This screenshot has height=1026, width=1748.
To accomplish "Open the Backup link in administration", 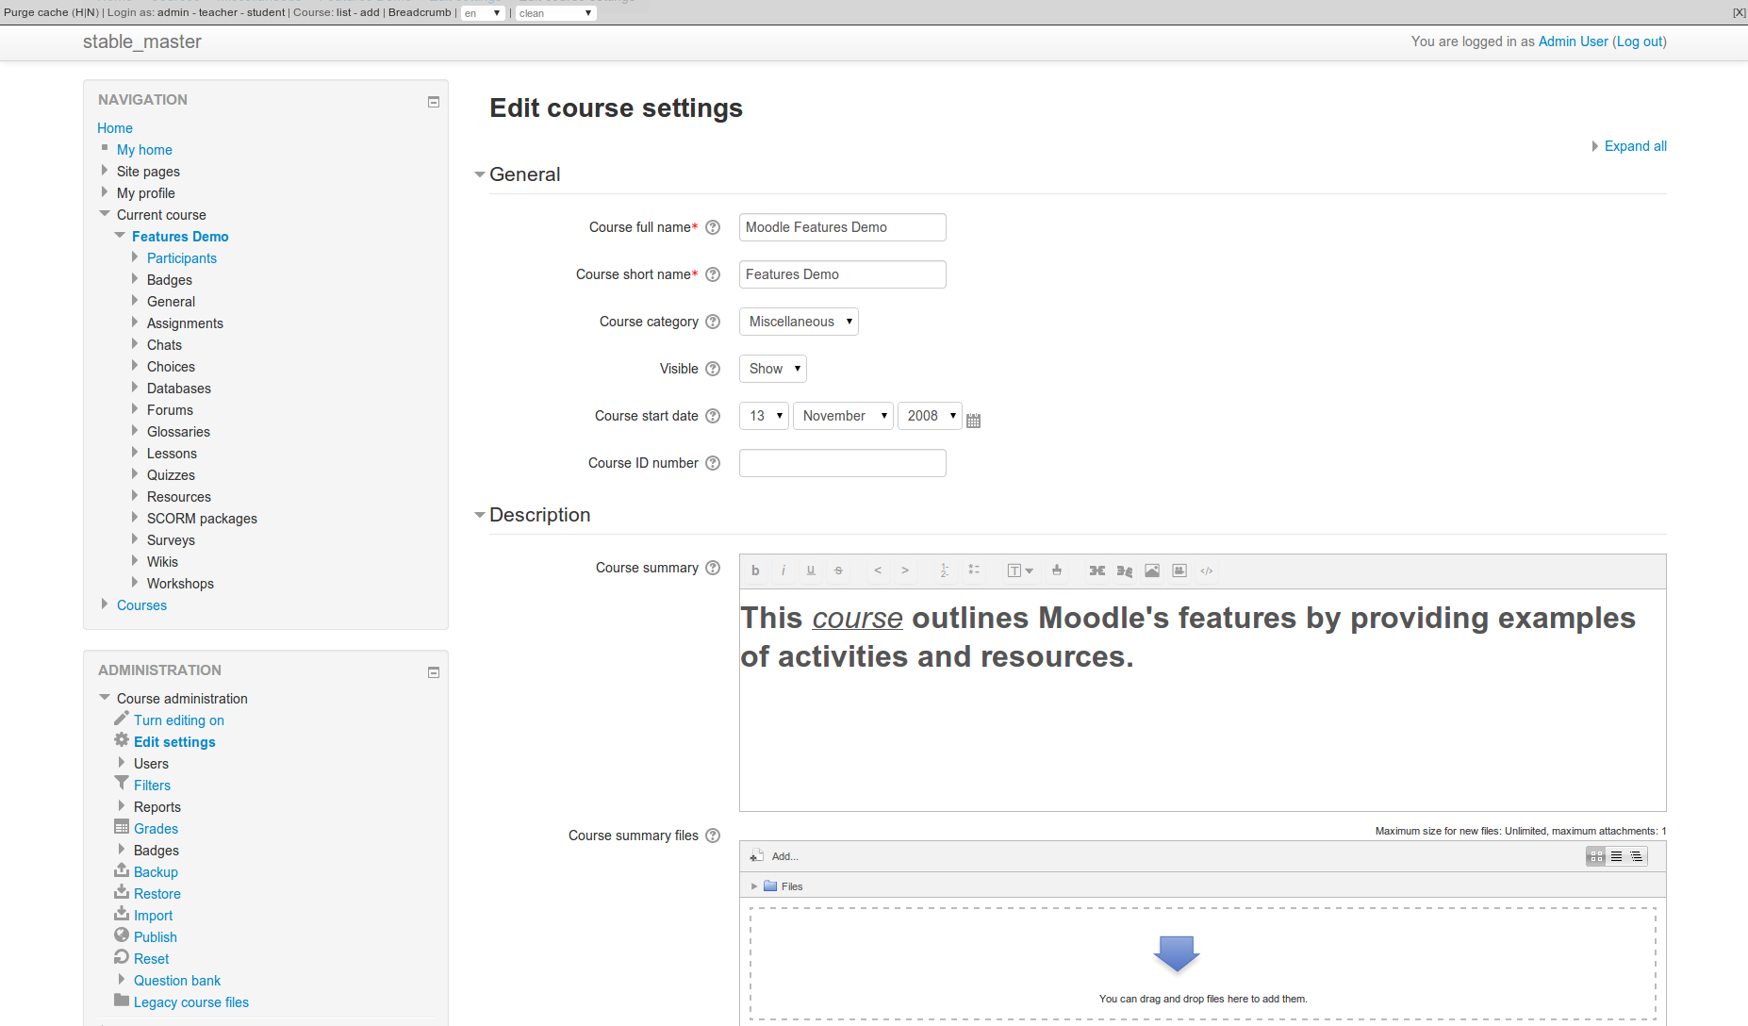I will 156,872.
